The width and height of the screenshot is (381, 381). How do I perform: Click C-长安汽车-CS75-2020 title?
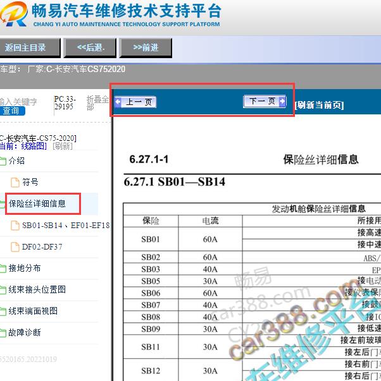tap(38, 138)
